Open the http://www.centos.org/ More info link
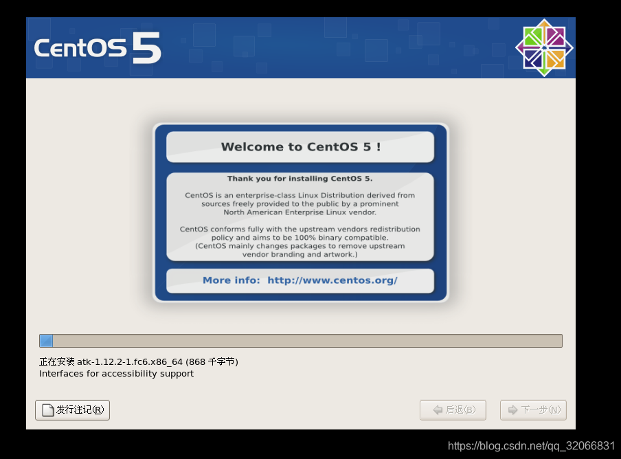Screen dimensions: 621x459 (x=332, y=280)
